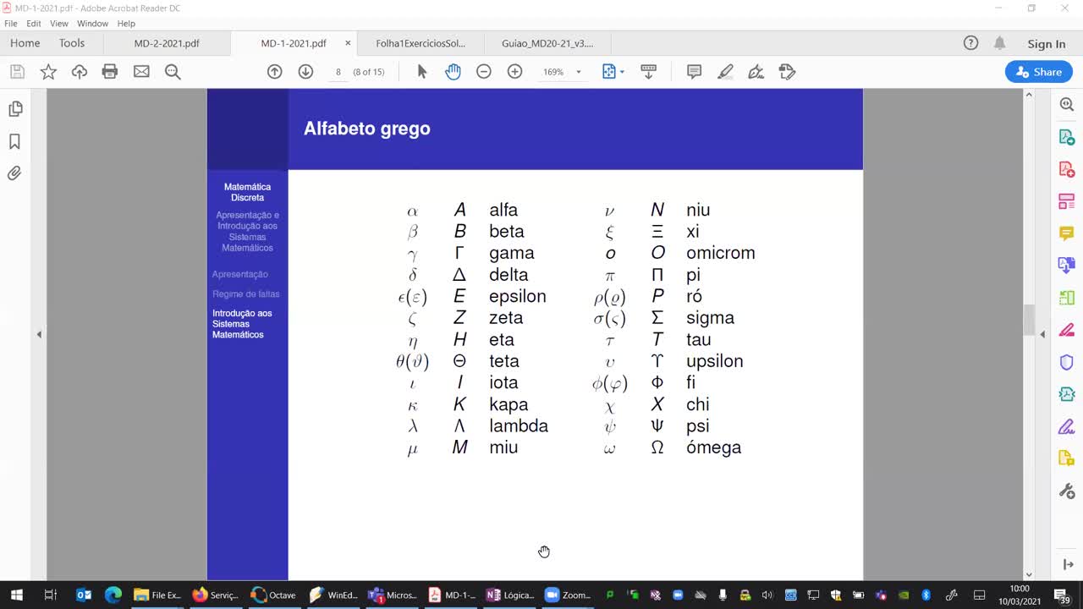Select the hand pan tool
Screen dimensions: 1083x609
point(453,72)
